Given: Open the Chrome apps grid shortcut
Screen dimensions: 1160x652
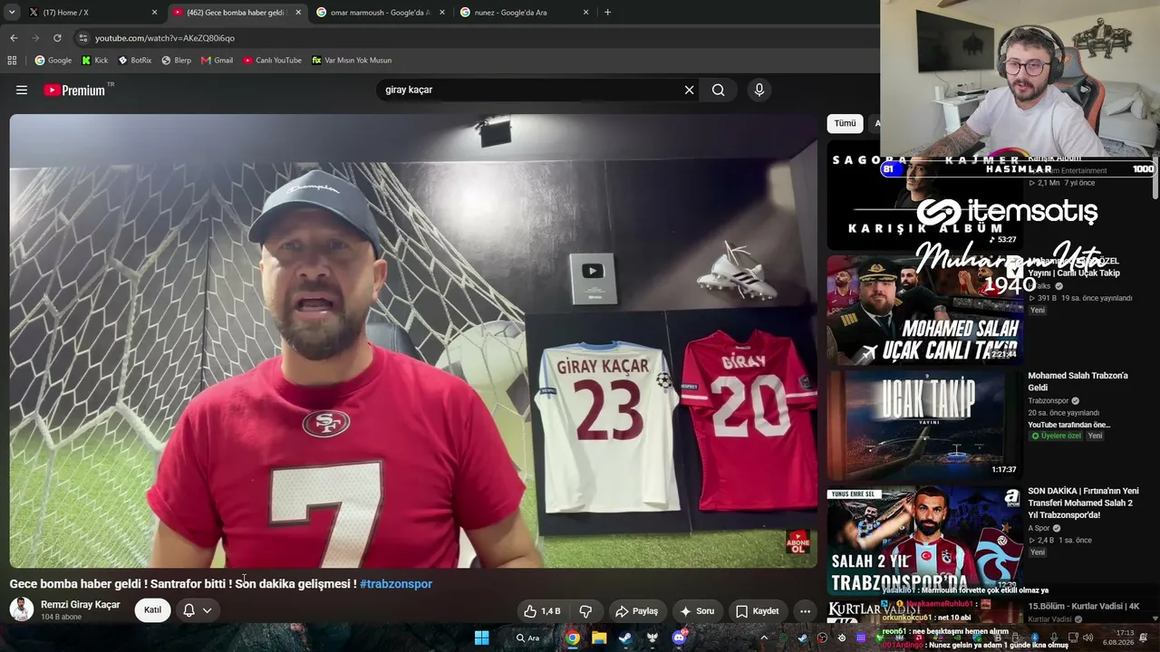Looking at the screenshot, I should (12, 61).
